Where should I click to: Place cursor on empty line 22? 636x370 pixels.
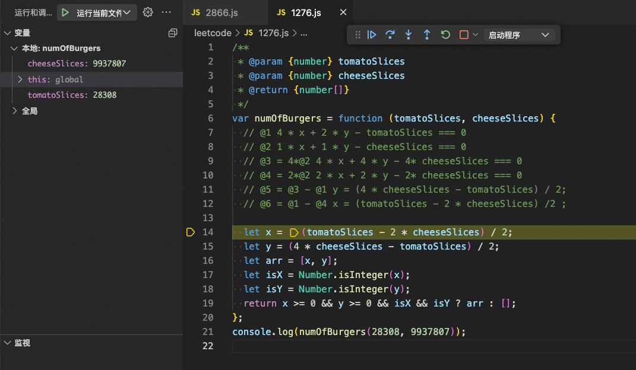pos(434,346)
